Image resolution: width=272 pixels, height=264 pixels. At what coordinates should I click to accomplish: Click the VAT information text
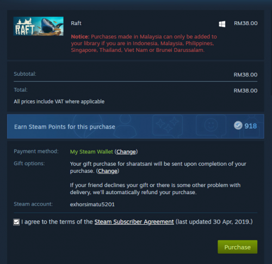click(59, 101)
